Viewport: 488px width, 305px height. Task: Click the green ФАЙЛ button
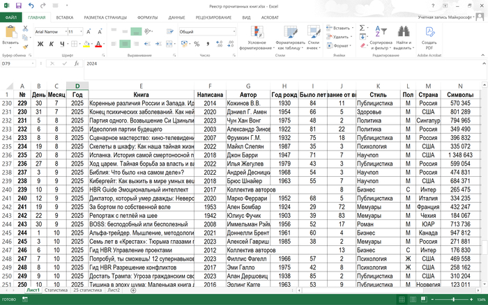tap(10, 17)
